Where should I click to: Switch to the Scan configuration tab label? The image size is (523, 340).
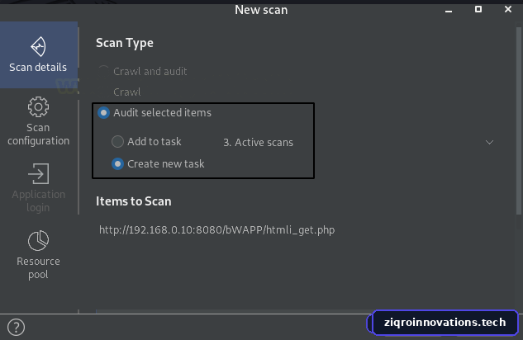point(38,135)
